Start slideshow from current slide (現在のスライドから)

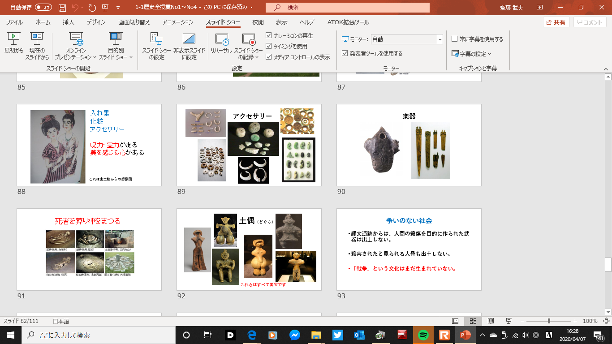pos(37,45)
